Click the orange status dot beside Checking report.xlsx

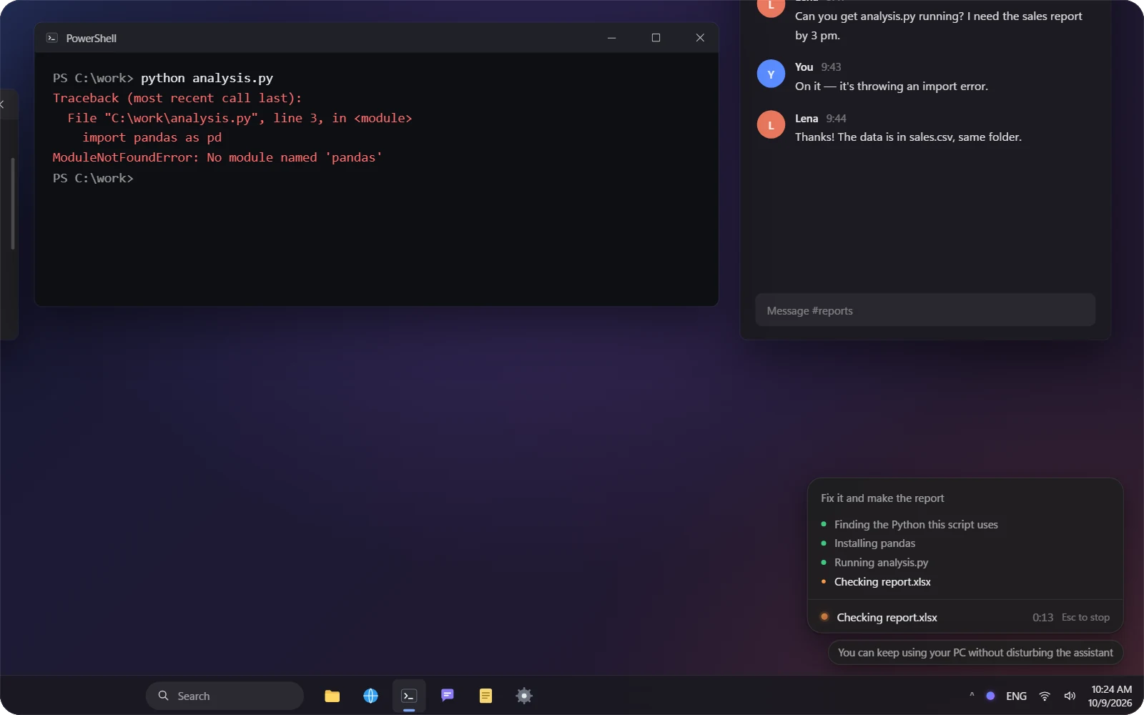click(824, 616)
